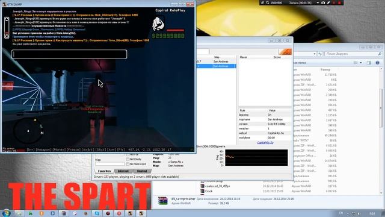Viewport: 385px width, 217px height.
Task: Toggle the [AirBrk] trainer option
Action: tap(88, 149)
